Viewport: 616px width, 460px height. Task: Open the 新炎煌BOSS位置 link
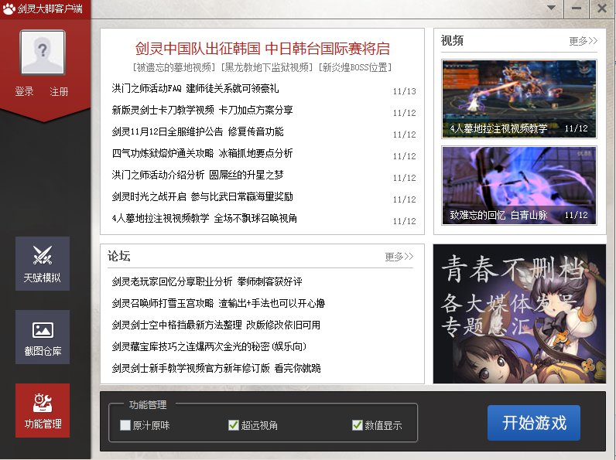click(x=355, y=67)
